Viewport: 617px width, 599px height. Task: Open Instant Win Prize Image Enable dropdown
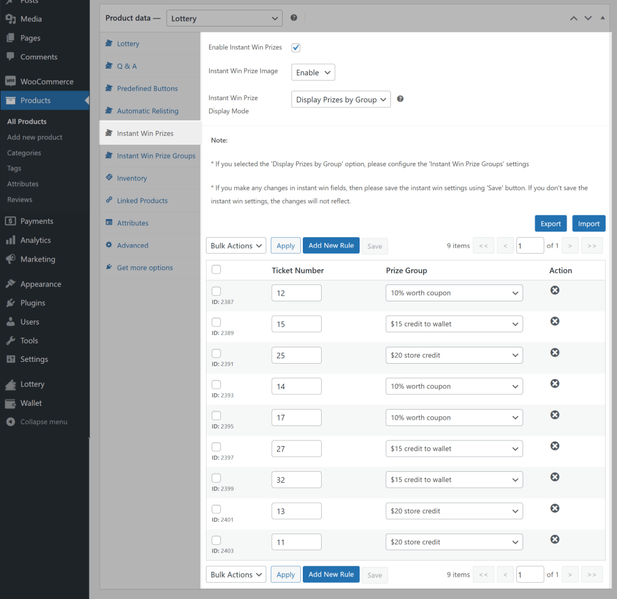click(x=313, y=72)
